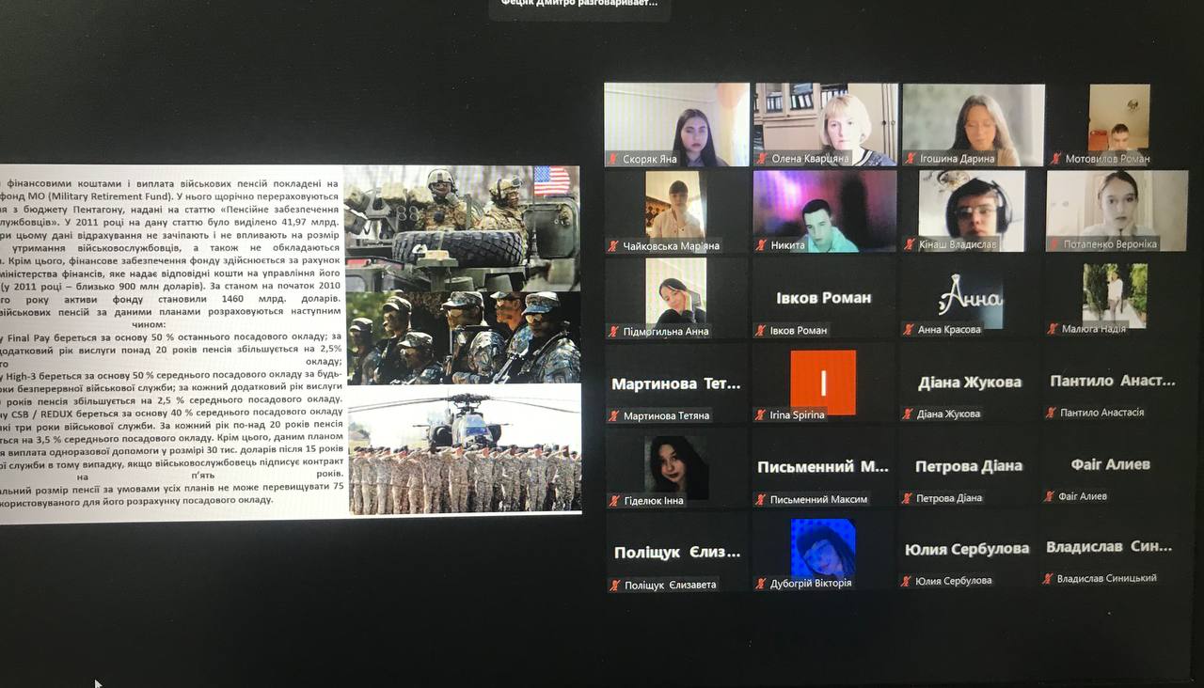
Task: Click muted mic icon next to Олена Кварцяна
Action: point(762,159)
